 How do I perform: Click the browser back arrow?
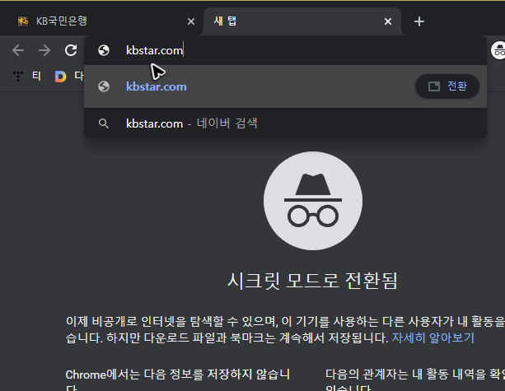point(18,50)
